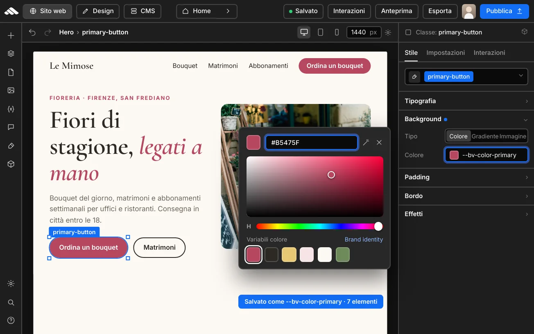The image size is (534, 334).
Task: Open the CMS mode
Action: pos(143,11)
